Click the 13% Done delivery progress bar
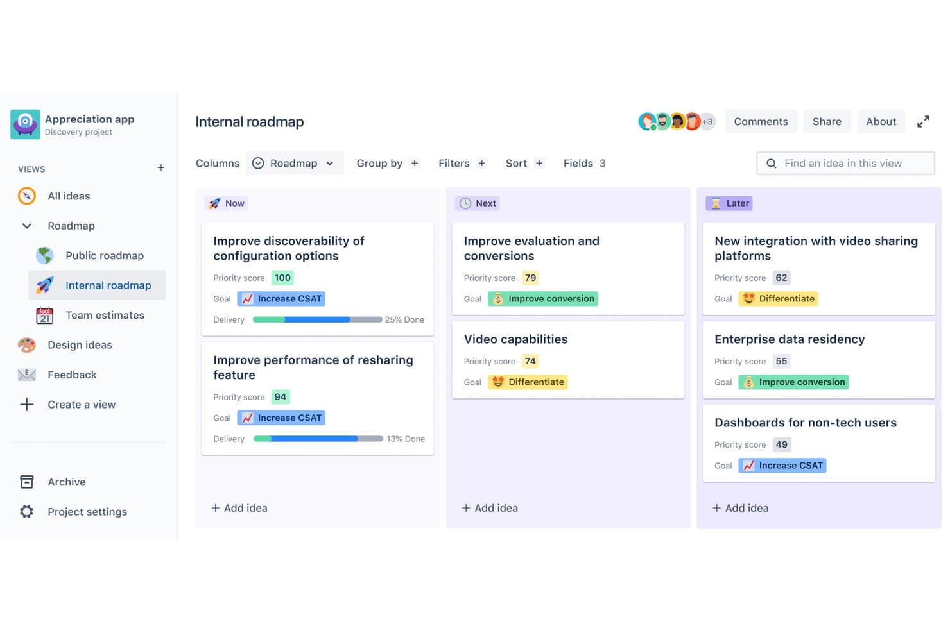This screenshot has width=950, height=633. coord(318,439)
